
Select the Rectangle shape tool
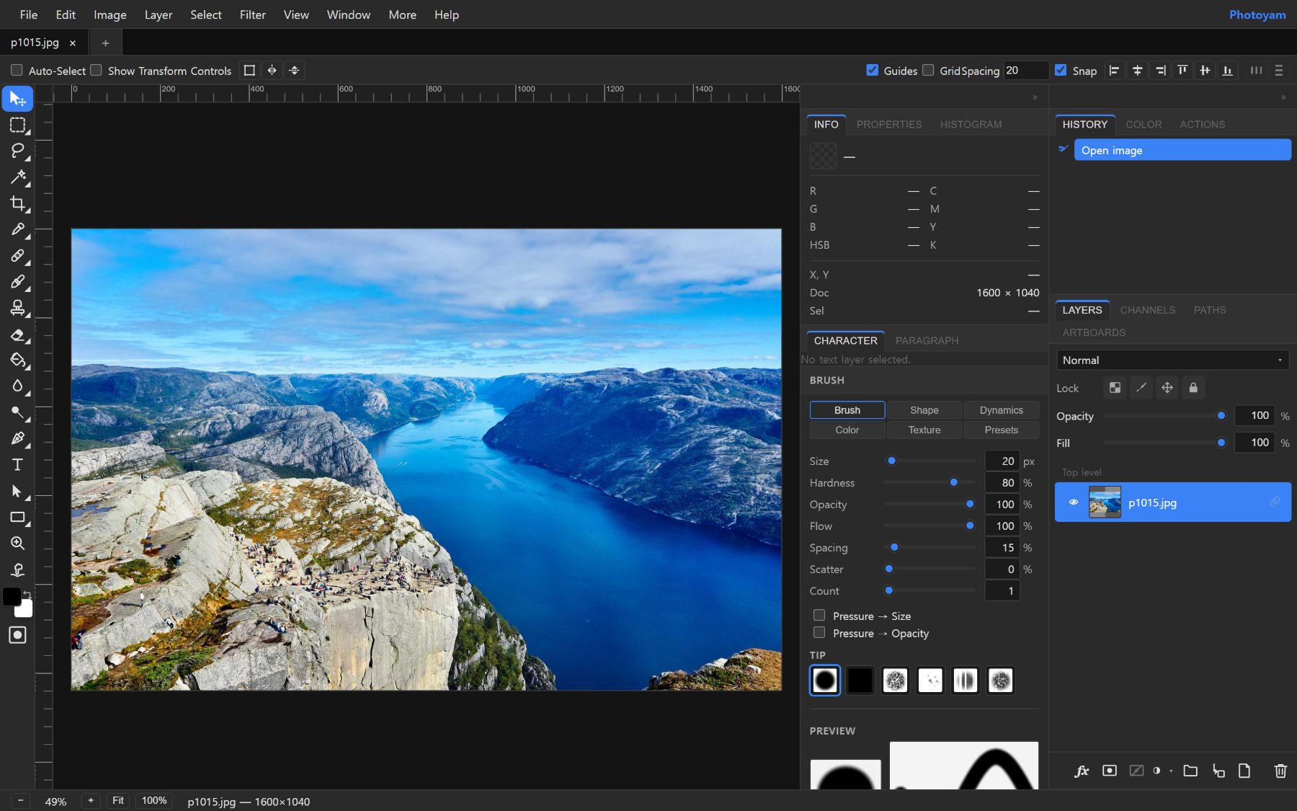tap(17, 517)
